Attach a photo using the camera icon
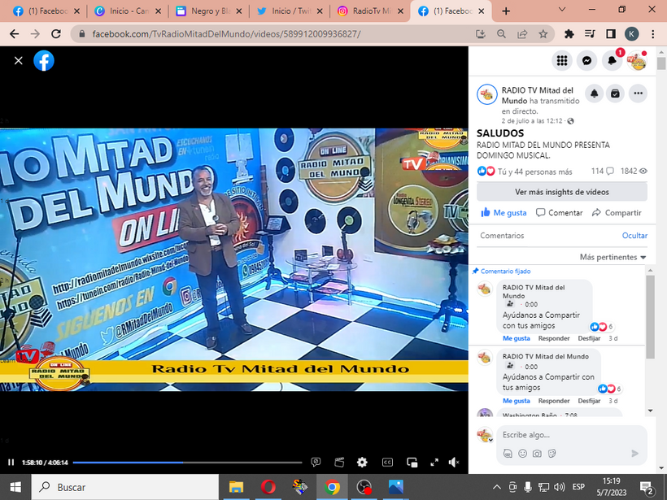The width and height of the screenshot is (667, 500). click(x=537, y=454)
